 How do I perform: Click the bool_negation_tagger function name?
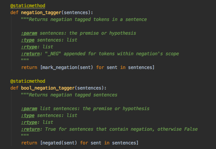tap(48, 88)
